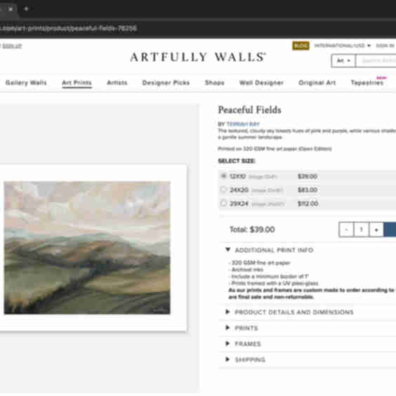
Task: Expand the Frames section arrow
Action: coord(227,343)
